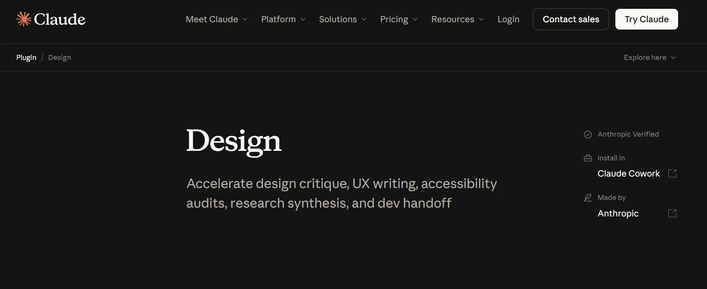The image size is (707, 289).
Task: Select Pricing in the navigation bar
Action: click(394, 19)
